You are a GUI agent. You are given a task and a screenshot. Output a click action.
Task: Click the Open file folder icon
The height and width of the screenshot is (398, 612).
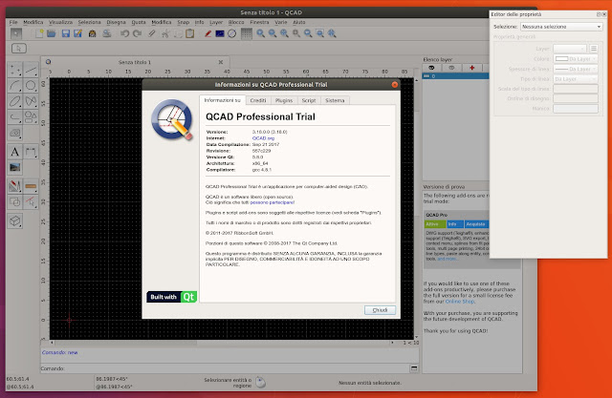[x=51, y=33]
